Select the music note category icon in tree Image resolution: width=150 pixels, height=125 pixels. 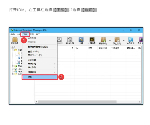pos(19,58)
